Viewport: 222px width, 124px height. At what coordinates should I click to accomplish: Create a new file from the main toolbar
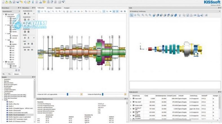click(x=3, y=2)
